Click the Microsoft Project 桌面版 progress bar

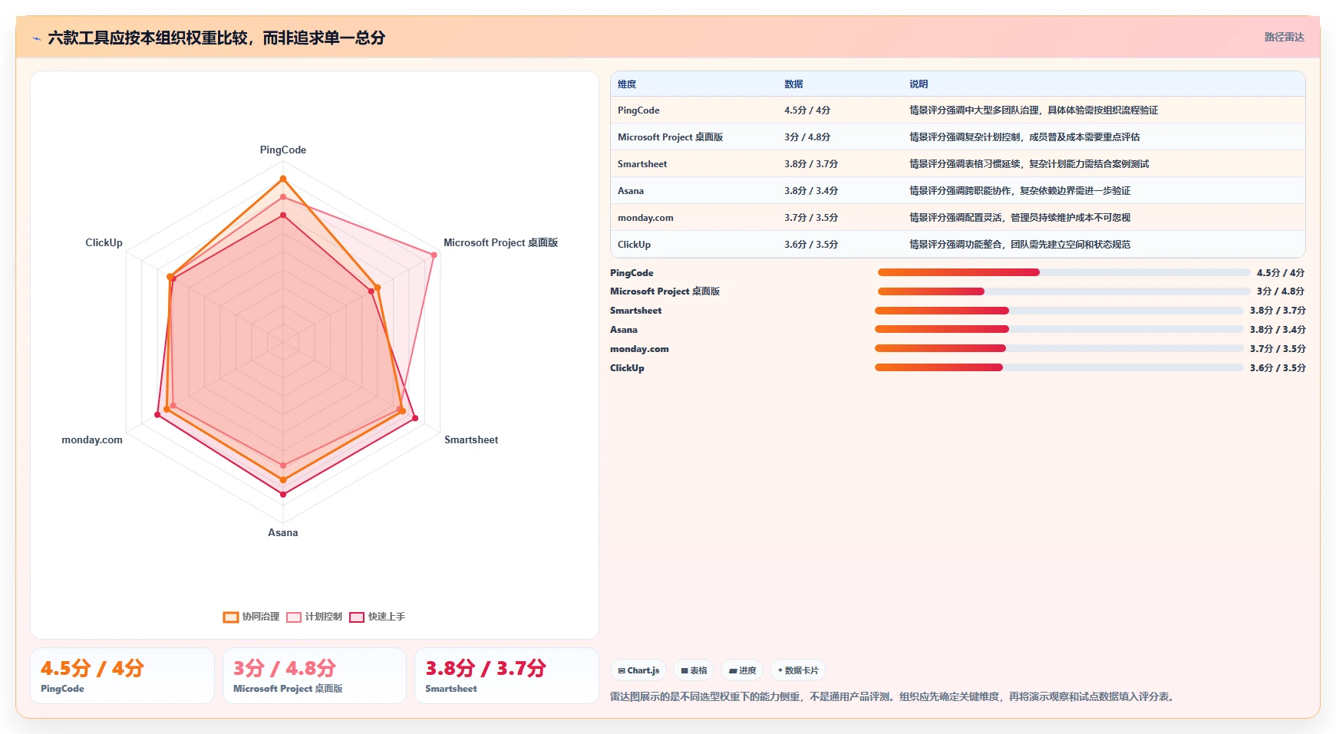pyautogui.click(x=1064, y=291)
